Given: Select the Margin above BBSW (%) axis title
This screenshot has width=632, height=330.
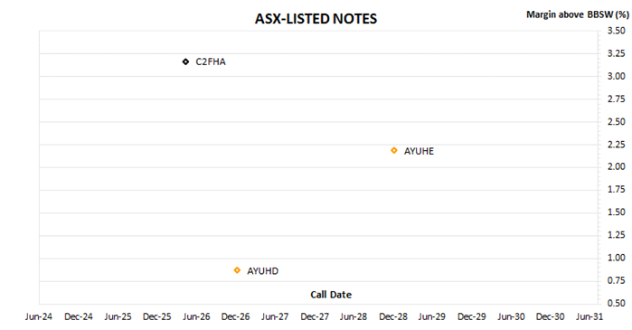Looking at the screenshot, I should [x=578, y=14].
